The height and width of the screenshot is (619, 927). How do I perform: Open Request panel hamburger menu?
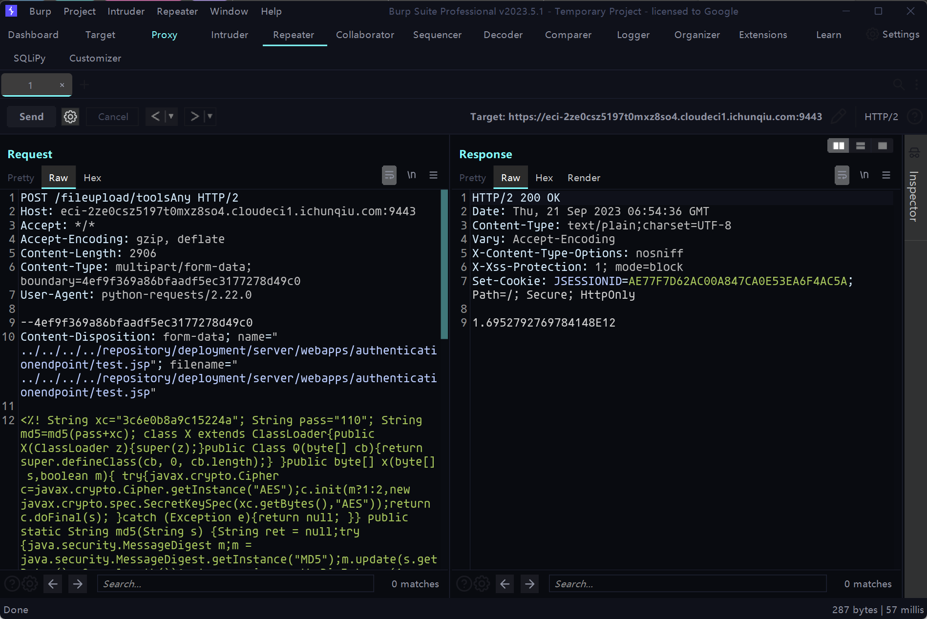point(433,175)
